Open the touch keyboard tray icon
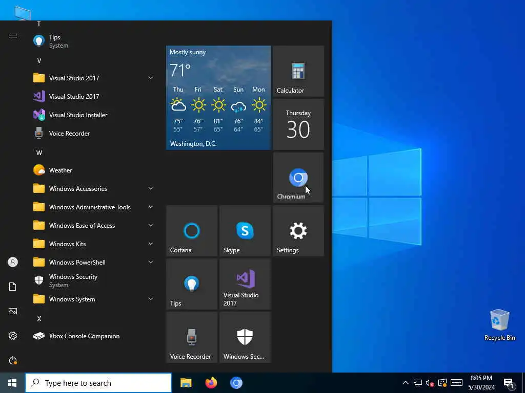This screenshot has height=393, width=525. (x=457, y=383)
